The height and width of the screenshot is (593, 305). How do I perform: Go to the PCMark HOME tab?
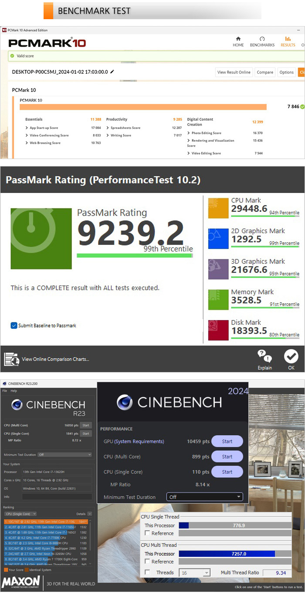coord(238,42)
